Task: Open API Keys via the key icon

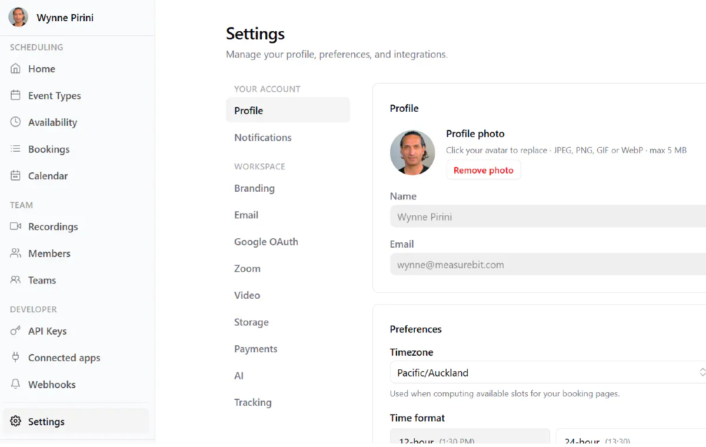Action: 16,331
